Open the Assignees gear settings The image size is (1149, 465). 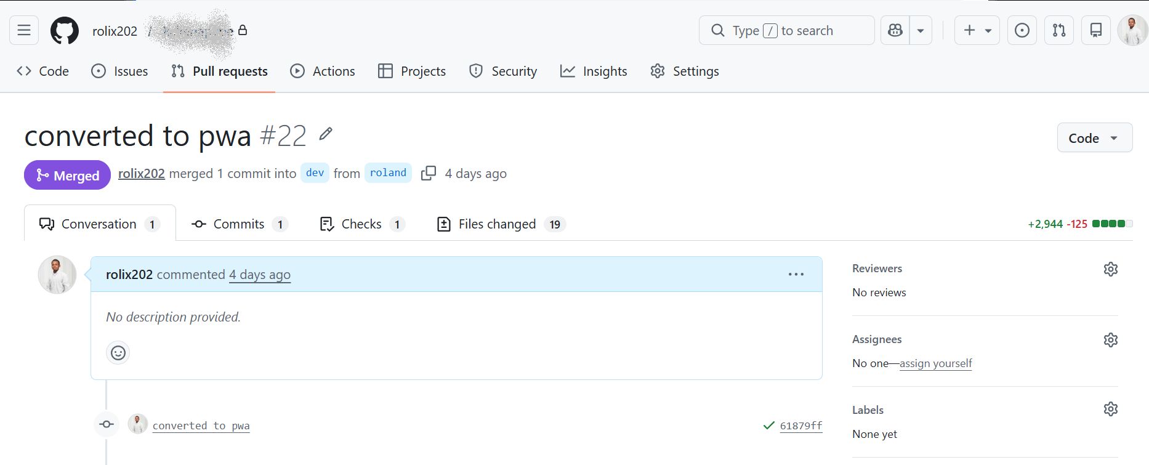(x=1111, y=340)
